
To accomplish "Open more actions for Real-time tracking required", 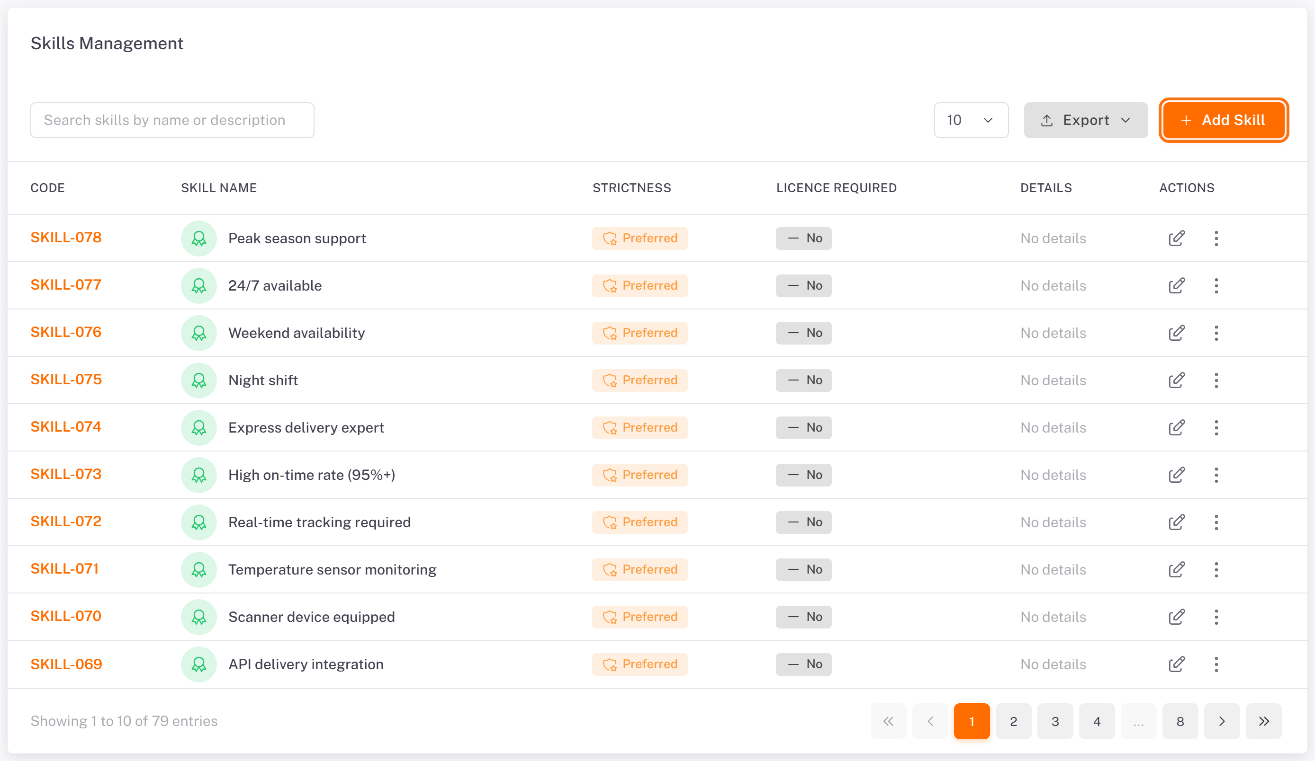I will [x=1216, y=522].
